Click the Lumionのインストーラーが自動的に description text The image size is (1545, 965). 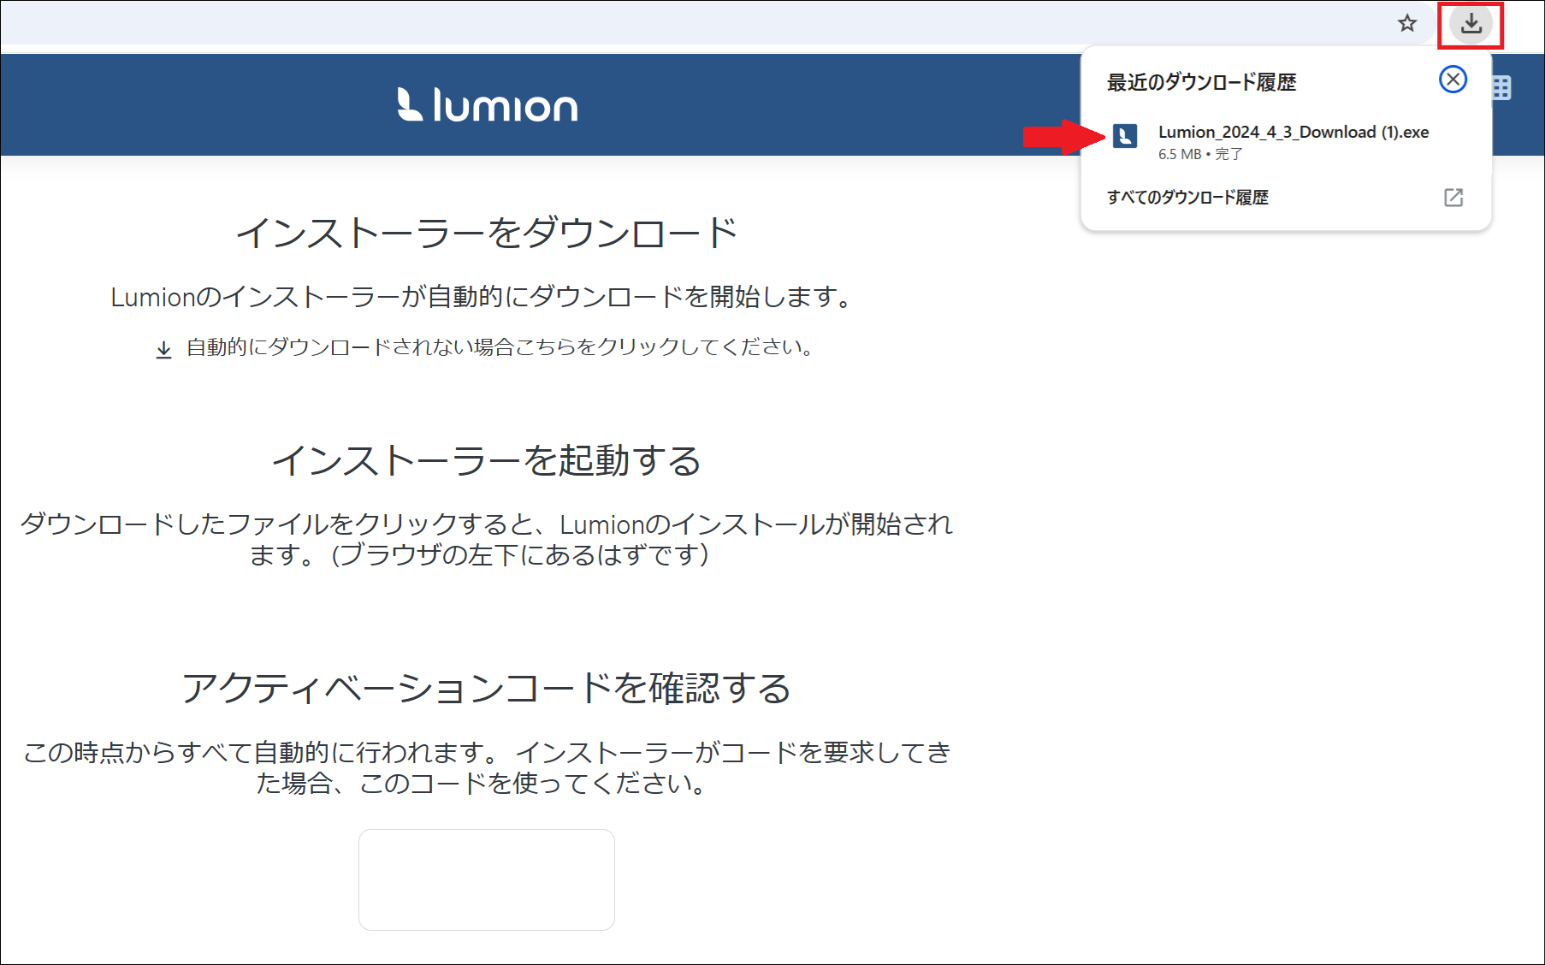pos(483,297)
